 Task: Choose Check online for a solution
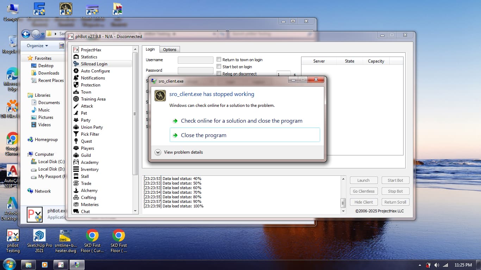click(x=241, y=121)
